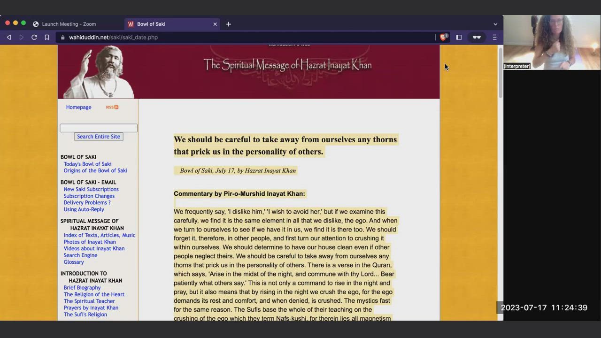The width and height of the screenshot is (601, 338).
Task: Close the Bowl of Saki tab
Action: tap(215, 24)
